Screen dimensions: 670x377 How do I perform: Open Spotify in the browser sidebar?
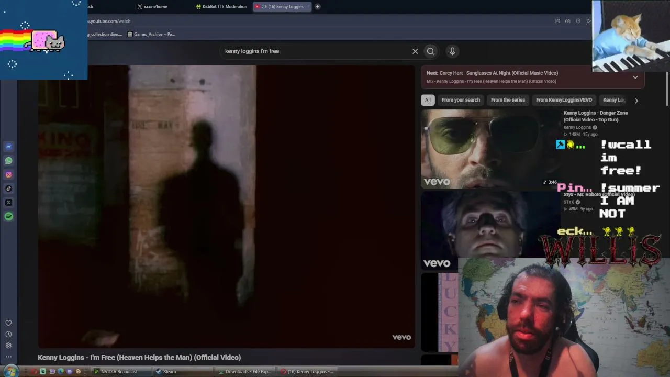click(8, 216)
